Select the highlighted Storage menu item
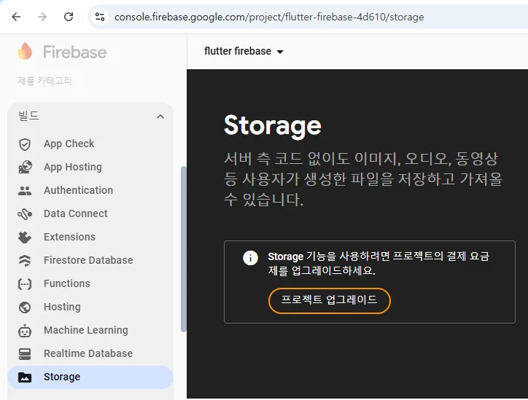Image resolution: width=528 pixels, height=400 pixels. (90, 377)
